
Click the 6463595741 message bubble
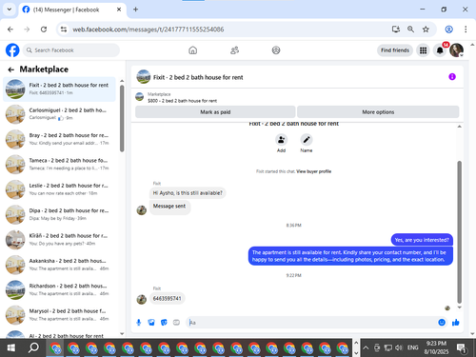[168, 298]
